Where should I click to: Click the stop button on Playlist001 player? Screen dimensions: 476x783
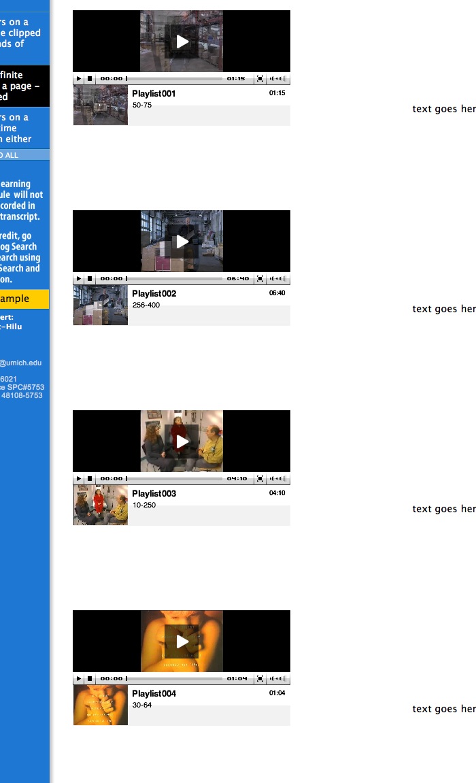(90, 79)
